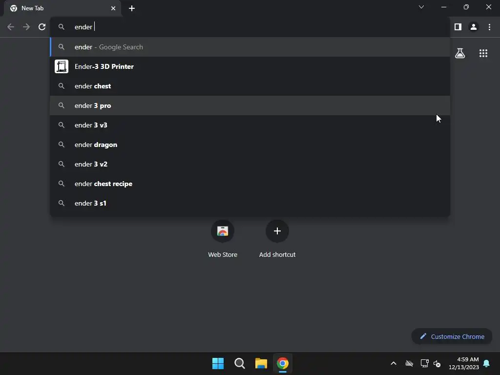Image resolution: width=500 pixels, height=375 pixels.
Task: Minimize the Chrome window
Action: click(444, 7)
